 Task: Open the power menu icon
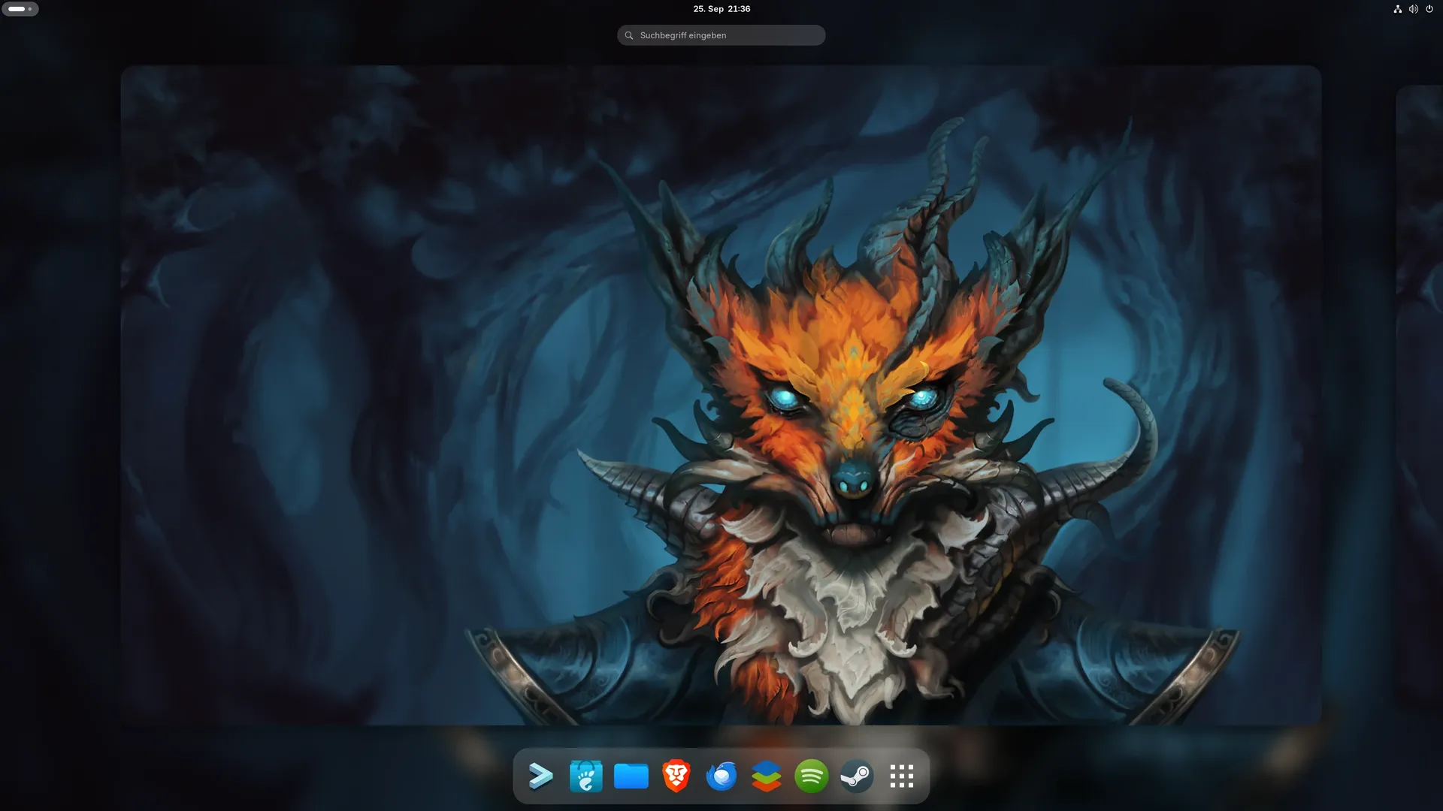[x=1429, y=9]
